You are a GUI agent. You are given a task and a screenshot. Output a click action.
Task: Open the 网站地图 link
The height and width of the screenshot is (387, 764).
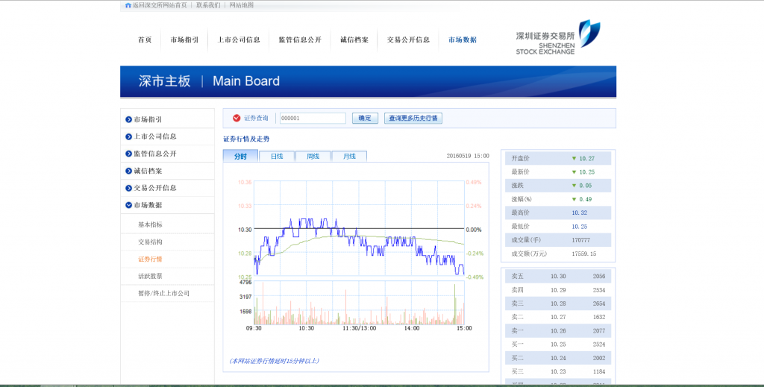pos(241,5)
